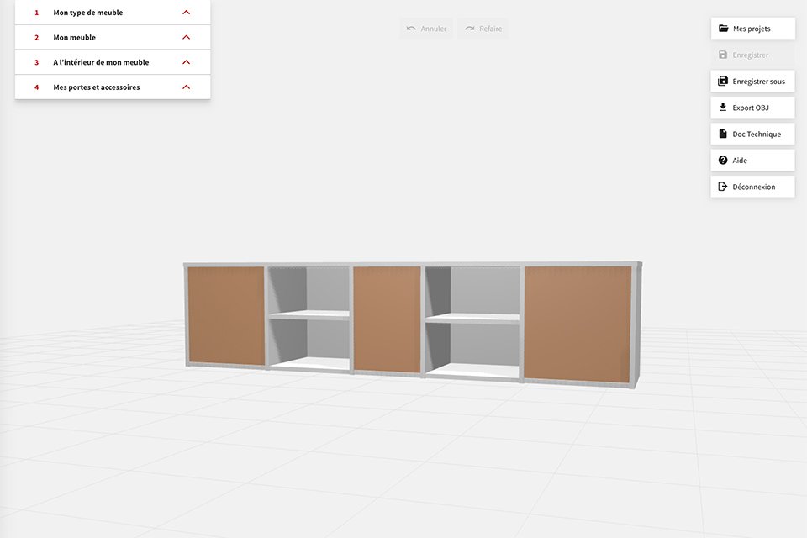Open the Mes projets button label
The height and width of the screenshot is (538, 807).
point(752,29)
